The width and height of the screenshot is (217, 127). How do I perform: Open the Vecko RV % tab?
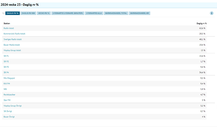44,13
